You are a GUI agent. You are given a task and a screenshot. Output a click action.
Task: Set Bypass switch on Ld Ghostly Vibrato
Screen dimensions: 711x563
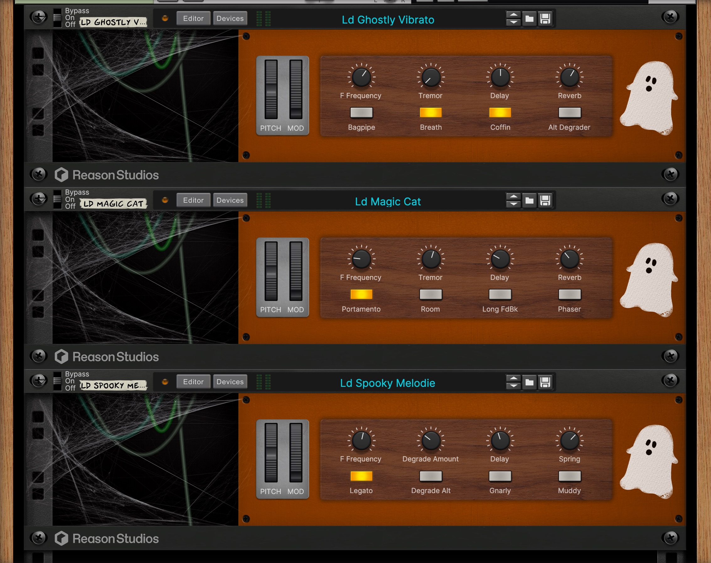pyautogui.click(x=57, y=18)
